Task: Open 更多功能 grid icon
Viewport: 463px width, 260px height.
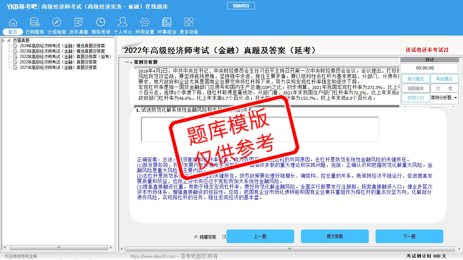Action: click(x=189, y=23)
